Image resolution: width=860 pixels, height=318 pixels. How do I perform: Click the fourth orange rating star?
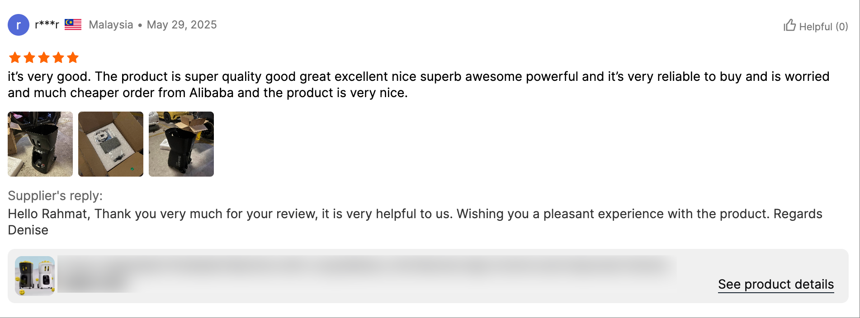pyautogui.click(x=58, y=58)
